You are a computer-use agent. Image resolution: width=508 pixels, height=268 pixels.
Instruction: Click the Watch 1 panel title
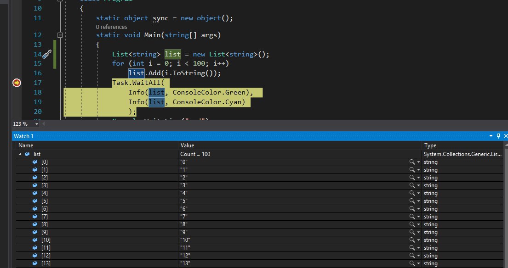pos(24,136)
